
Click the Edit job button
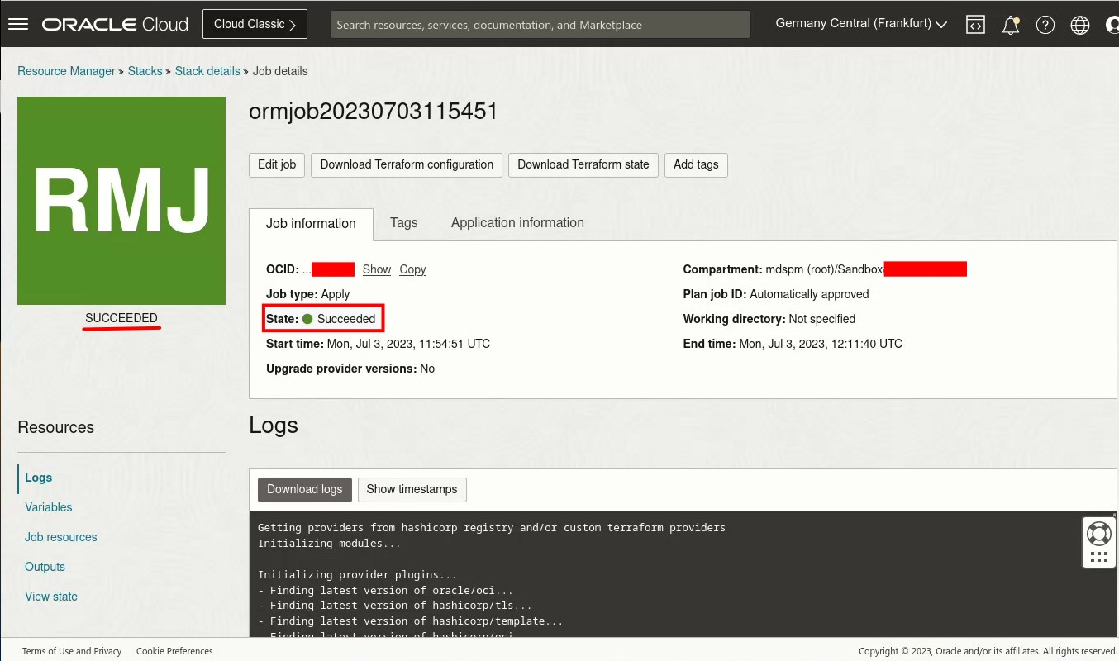tap(277, 164)
